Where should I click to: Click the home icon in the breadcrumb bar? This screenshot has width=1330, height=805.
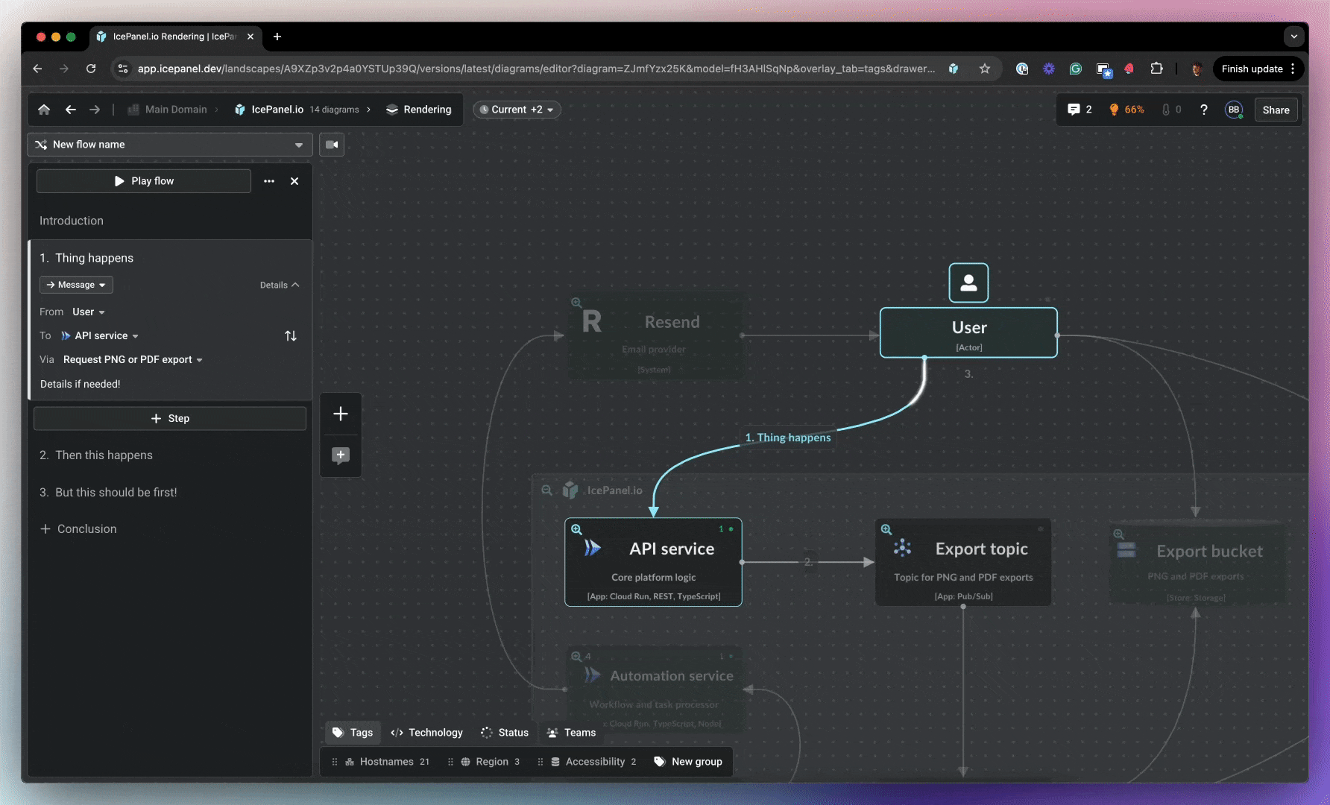[x=44, y=110]
